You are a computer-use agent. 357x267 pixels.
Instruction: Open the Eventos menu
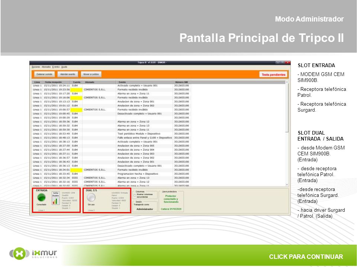[56, 67]
